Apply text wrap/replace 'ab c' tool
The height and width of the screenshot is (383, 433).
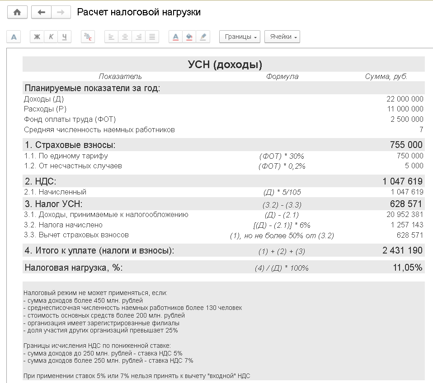88,37
